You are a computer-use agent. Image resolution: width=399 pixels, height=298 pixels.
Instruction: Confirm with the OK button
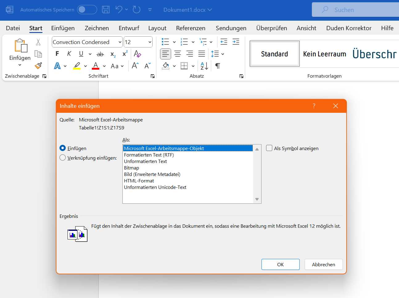tap(280, 264)
